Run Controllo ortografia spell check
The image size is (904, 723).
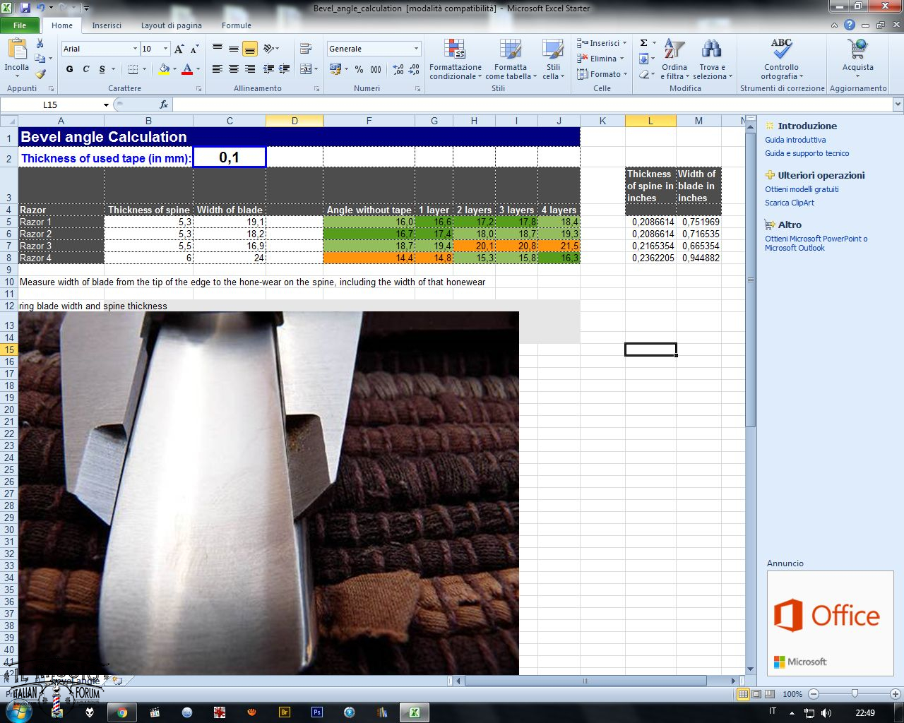[781, 60]
